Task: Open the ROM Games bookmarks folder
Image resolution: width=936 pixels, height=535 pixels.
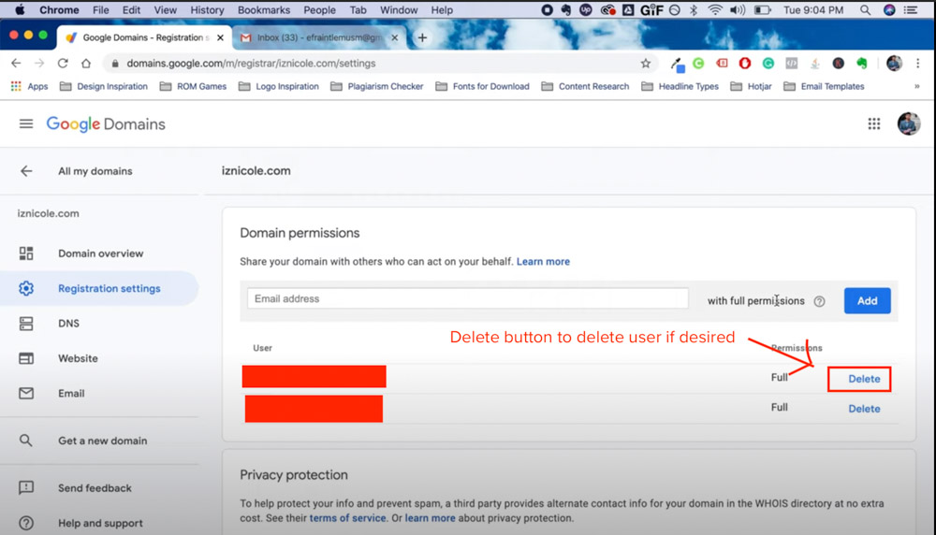Action: point(194,86)
